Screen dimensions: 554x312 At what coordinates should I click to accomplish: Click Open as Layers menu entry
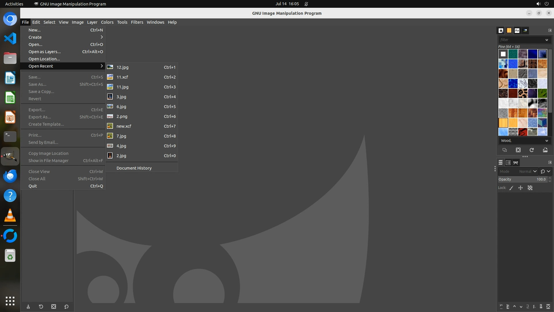point(45,52)
